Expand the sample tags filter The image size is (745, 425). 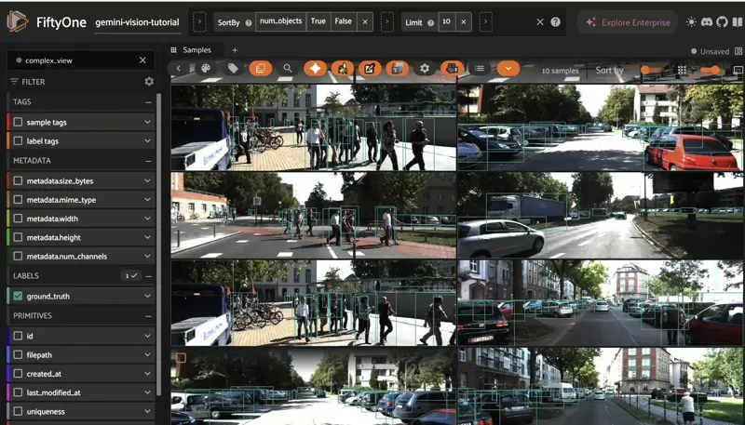coord(147,122)
